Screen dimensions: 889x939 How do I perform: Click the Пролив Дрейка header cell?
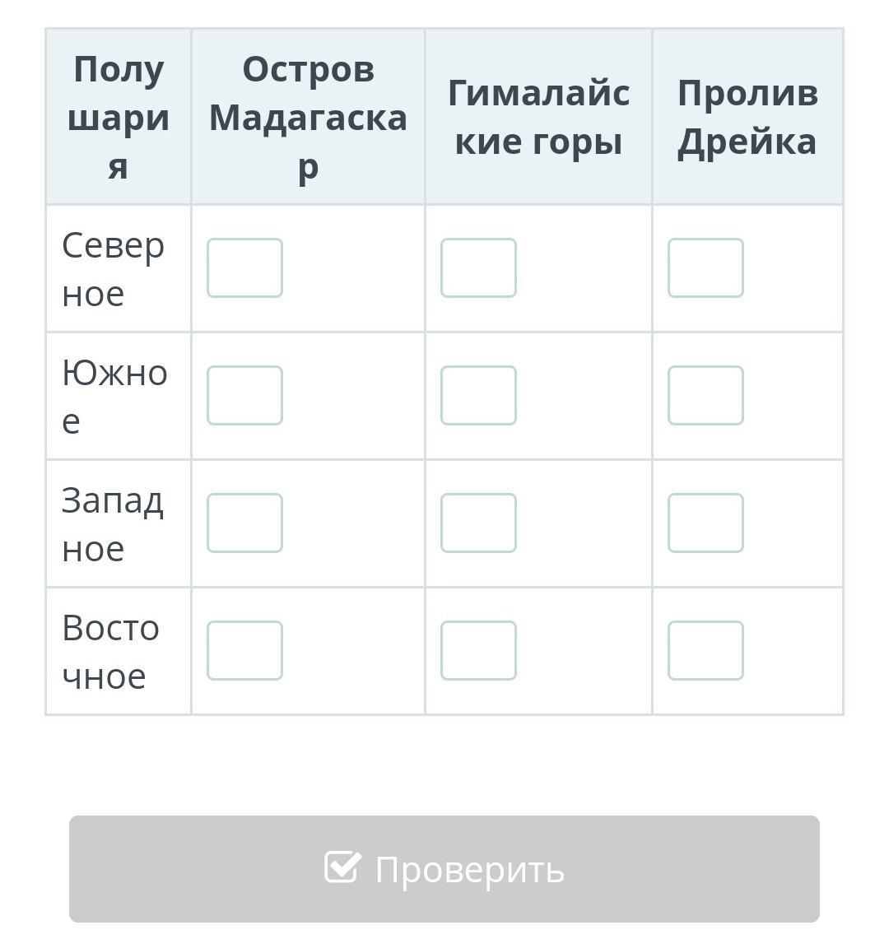click(747, 117)
